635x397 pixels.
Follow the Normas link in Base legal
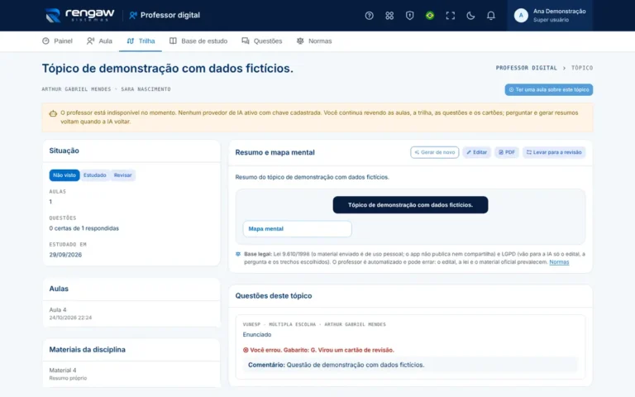click(559, 262)
